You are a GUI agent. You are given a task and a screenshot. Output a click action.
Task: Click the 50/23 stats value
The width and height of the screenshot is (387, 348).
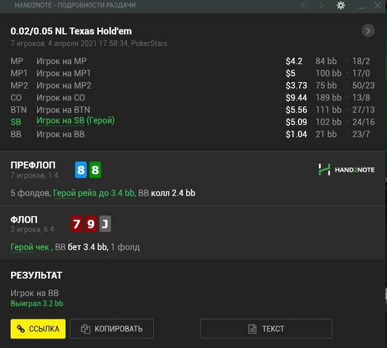(364, 85)
